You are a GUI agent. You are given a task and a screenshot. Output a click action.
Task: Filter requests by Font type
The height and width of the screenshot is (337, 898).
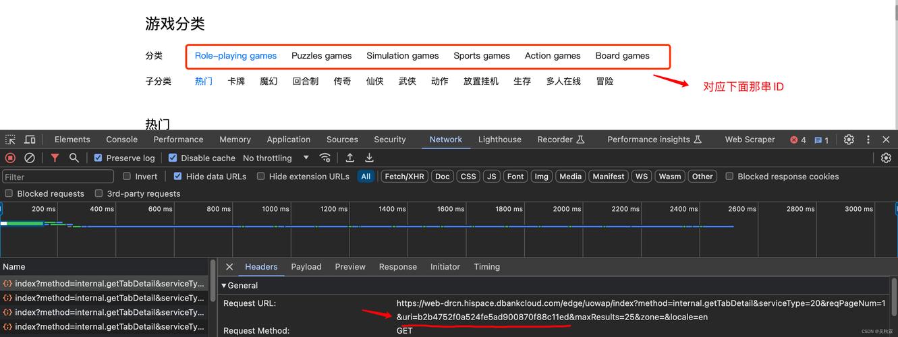coord(515,177)
